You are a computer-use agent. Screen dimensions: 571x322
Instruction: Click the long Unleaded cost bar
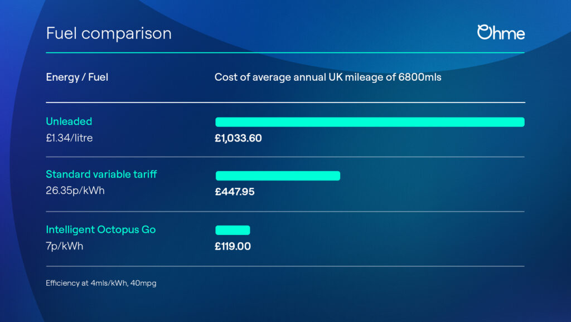click(x=370, y=122)
